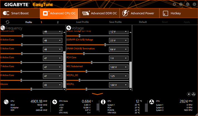This screenshot has height=116, width=198.
Task: Click the VRM MOS temperature label
Action: pos(111,113)
